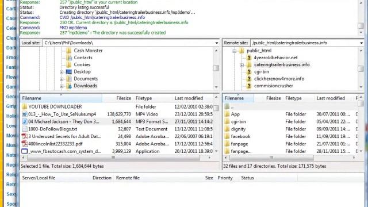The width and height of the screenshot is (368, 207).
Task: Click the queue 'Direction' column header
Action: pyautogui.click(x=102, y=178)
